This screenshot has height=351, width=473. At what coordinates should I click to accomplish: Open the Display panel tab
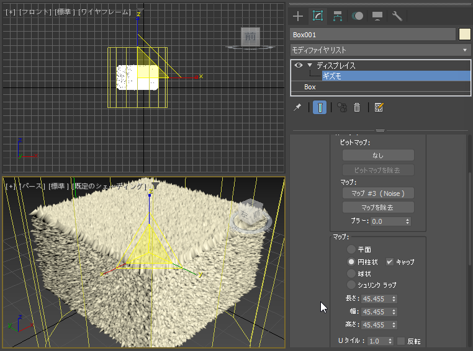(x=377, y=16)
